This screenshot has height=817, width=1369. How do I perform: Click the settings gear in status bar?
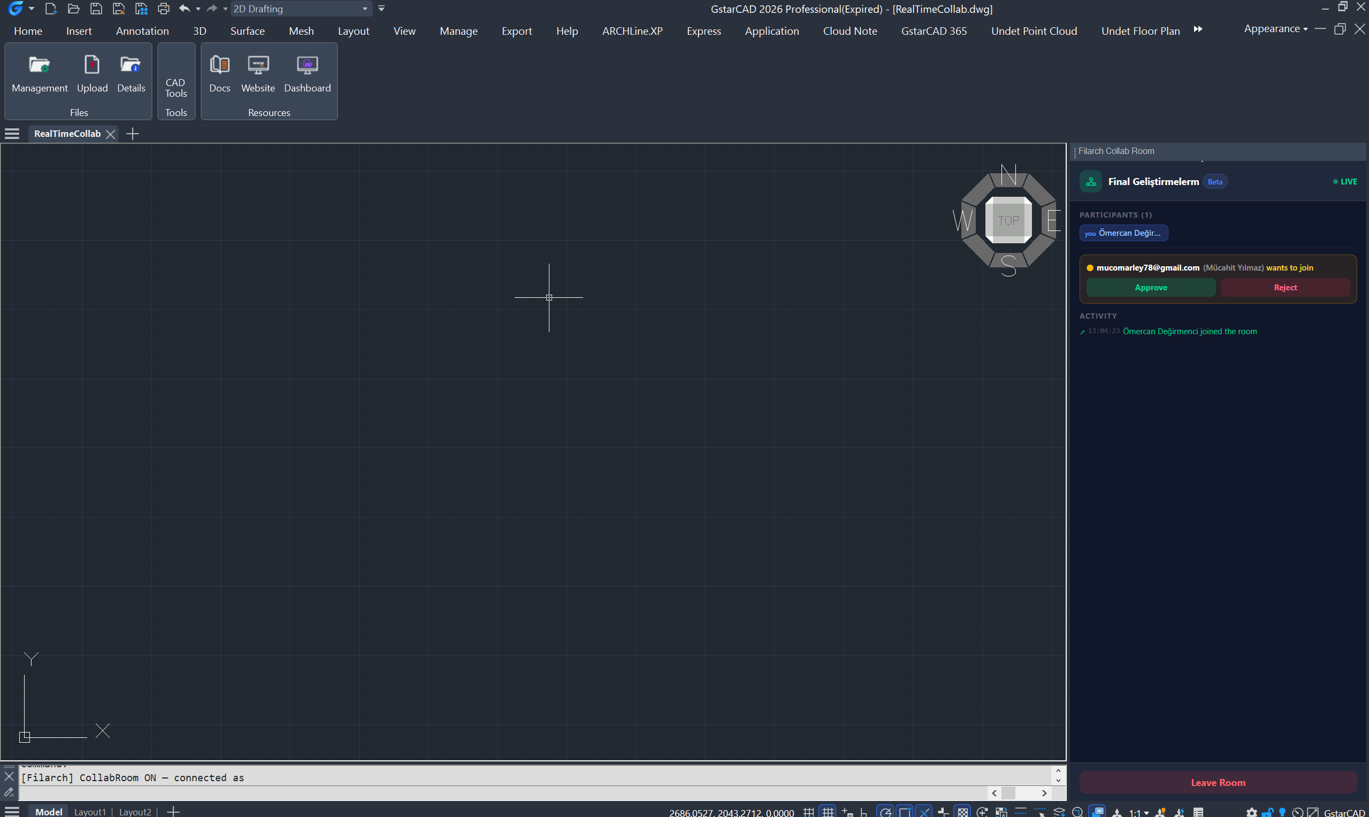(x=1252, y=812)
